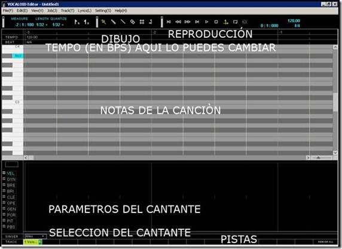Click the scroll up arrow of piano roll
342x249 pixels.
(335, 47)
